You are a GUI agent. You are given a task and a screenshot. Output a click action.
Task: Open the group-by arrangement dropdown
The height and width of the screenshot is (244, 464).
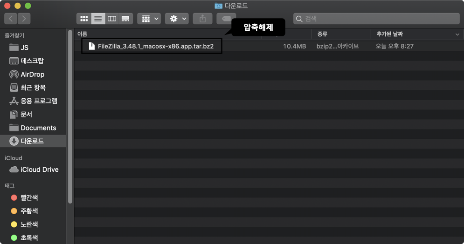coord(149,19)
